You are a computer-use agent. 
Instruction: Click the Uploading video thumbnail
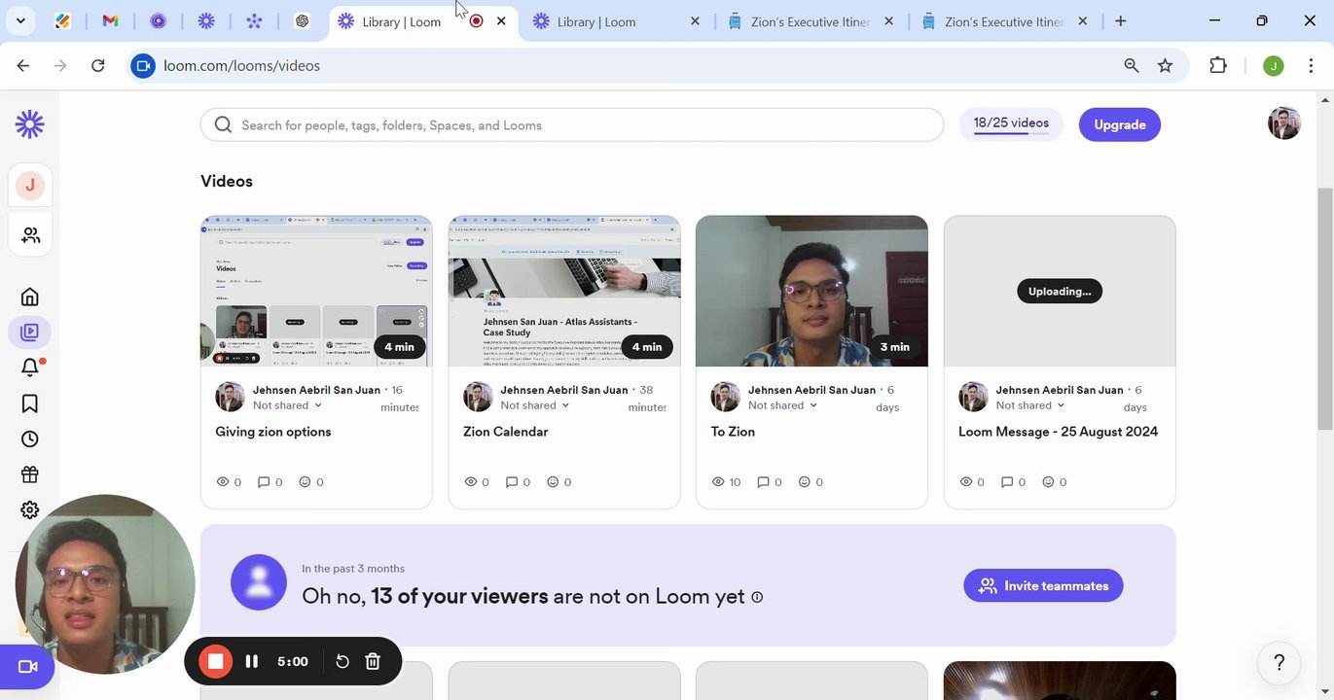pos(1060,291)
